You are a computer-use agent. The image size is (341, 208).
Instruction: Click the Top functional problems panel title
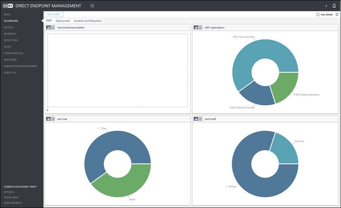tap(71, 28)
